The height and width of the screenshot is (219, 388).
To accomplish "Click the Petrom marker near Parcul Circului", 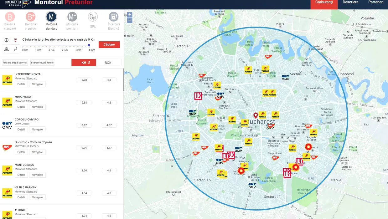I will point(265,69).
